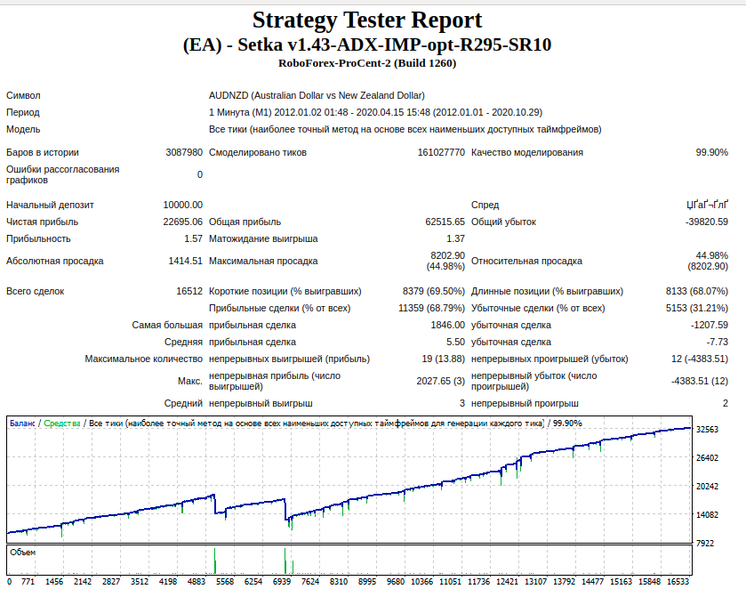Click relative drawdown value 44.98% (8202.90)
The height and width of the screenshot is (589, 746).
point(708,261)
